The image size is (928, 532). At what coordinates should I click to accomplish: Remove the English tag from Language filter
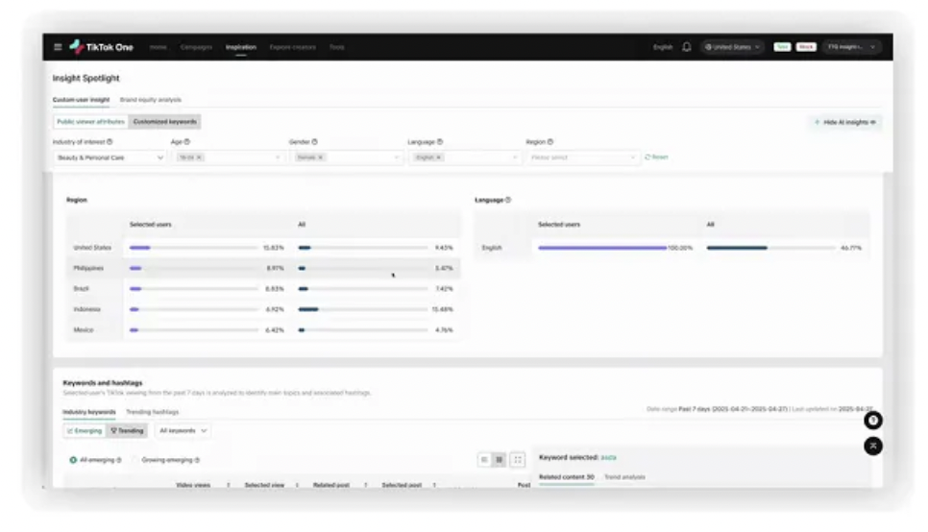pyautogui.click(x=439, y=157)
